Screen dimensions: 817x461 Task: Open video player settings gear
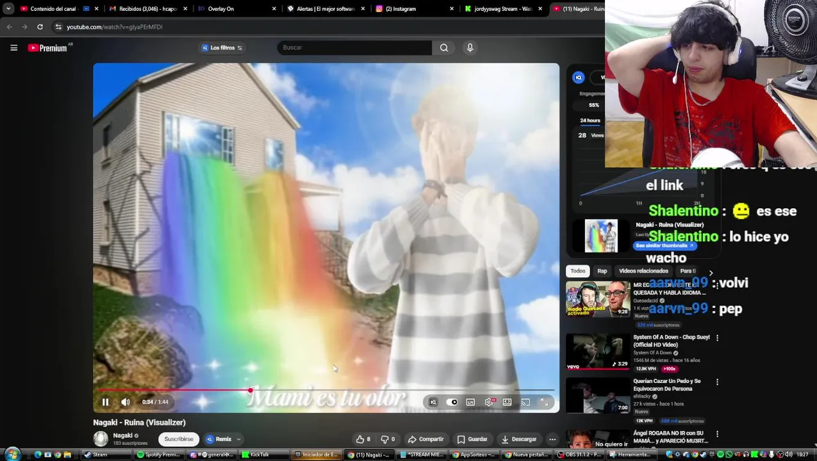click(x=489, y=402)
